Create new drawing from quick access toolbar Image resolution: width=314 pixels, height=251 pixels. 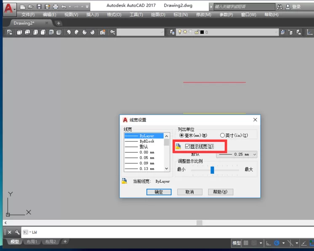(22, 7)
